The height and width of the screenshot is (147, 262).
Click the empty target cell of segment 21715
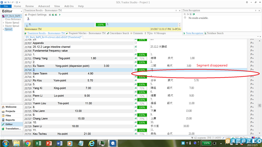[199, 73]
